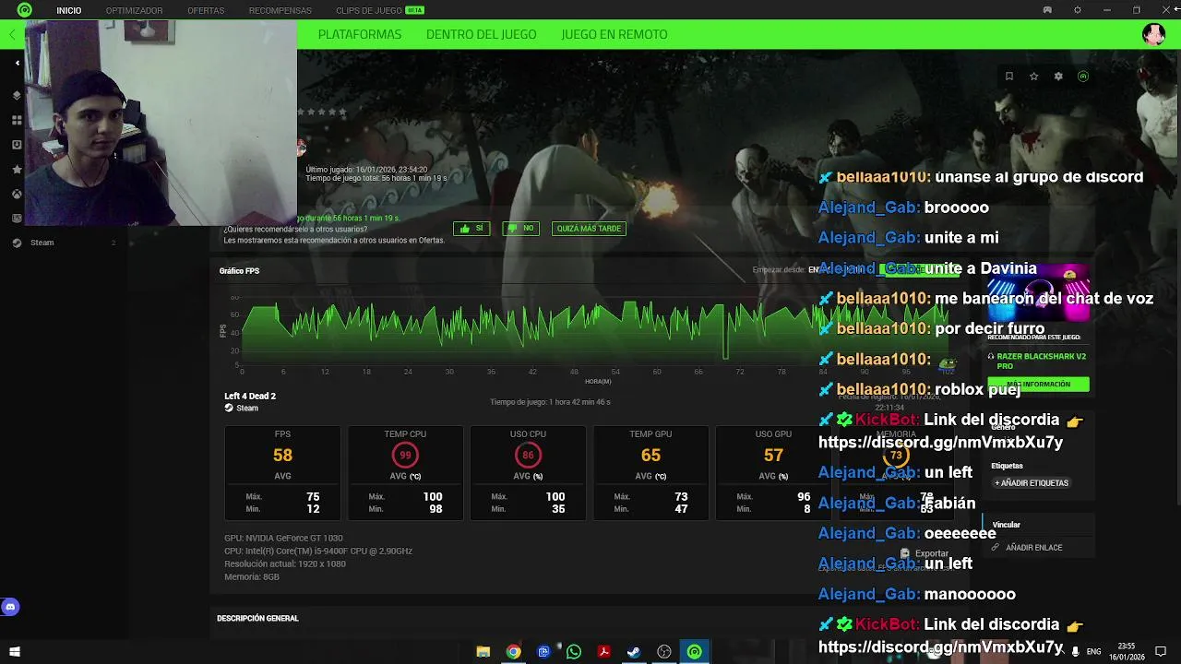Select the DENTRO DEL JUEGO sub-tab

481,34
